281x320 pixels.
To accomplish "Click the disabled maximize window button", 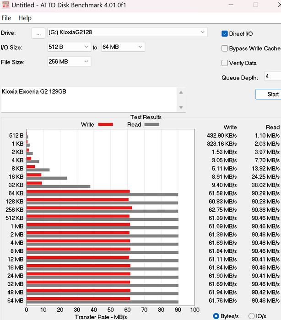I will pyautogui.click(x=256, y=5).
